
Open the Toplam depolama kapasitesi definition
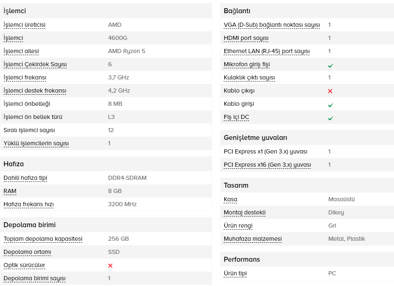43,239
